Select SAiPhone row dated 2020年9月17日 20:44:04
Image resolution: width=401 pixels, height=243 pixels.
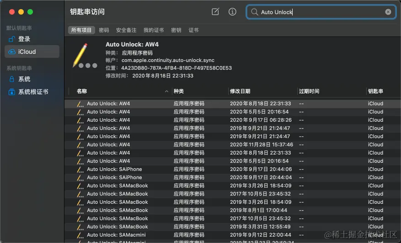232,177
